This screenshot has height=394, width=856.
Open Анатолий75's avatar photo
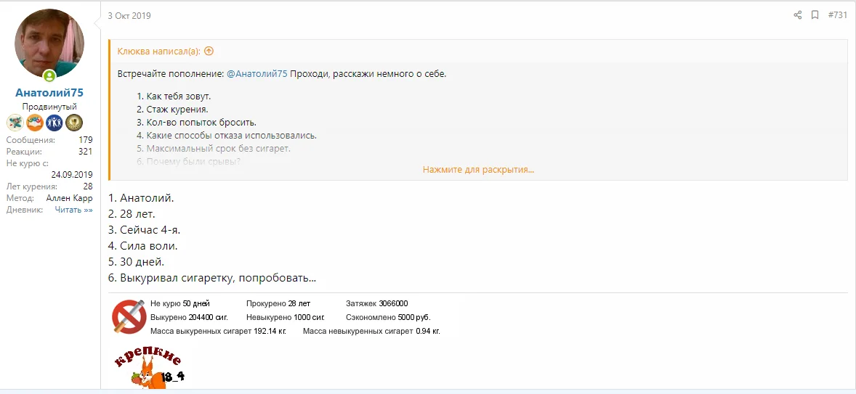pyautogui.click(x=49, y=44)
